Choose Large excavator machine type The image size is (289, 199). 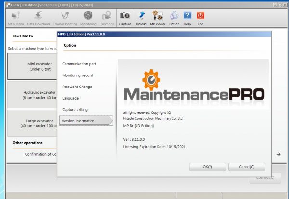tap(32, 123)
